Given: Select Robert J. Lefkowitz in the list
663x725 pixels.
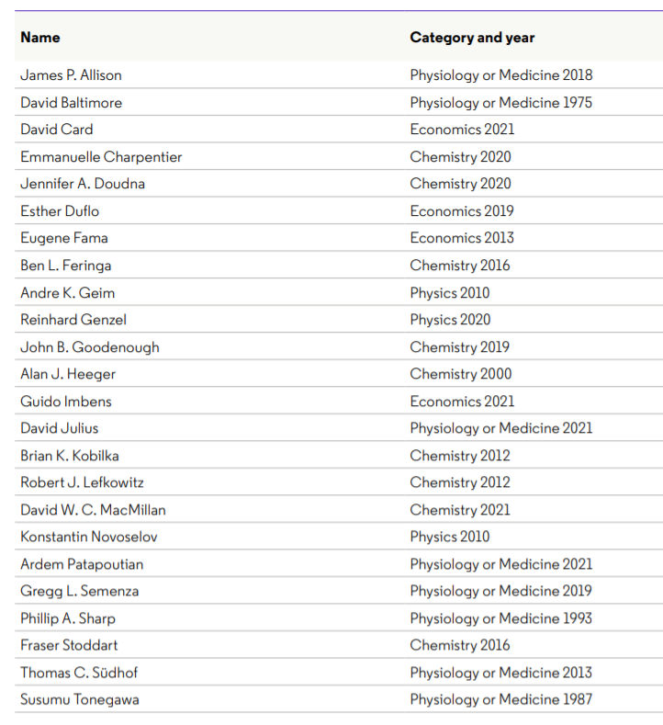Looking at the screenshot, I should click(82, 482).
